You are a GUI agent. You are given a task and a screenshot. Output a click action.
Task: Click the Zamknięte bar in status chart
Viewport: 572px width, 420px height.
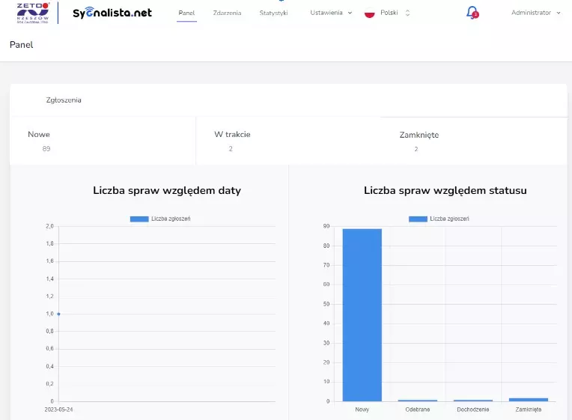pos(529,400)
